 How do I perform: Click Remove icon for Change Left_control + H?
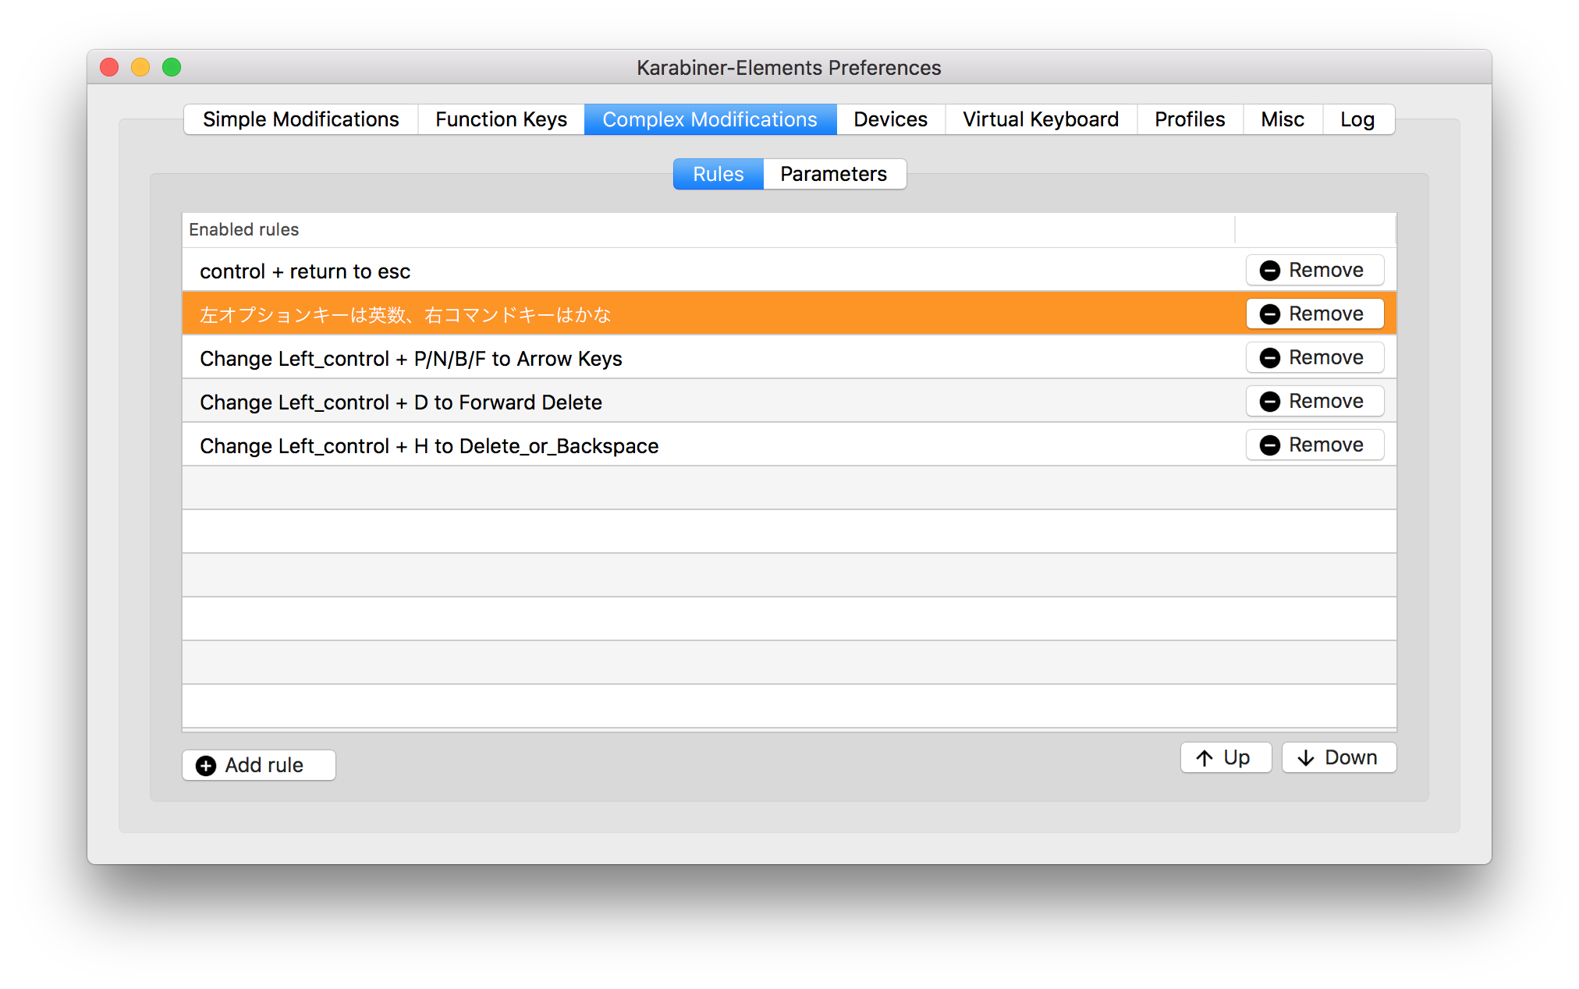pos(1268,445)
